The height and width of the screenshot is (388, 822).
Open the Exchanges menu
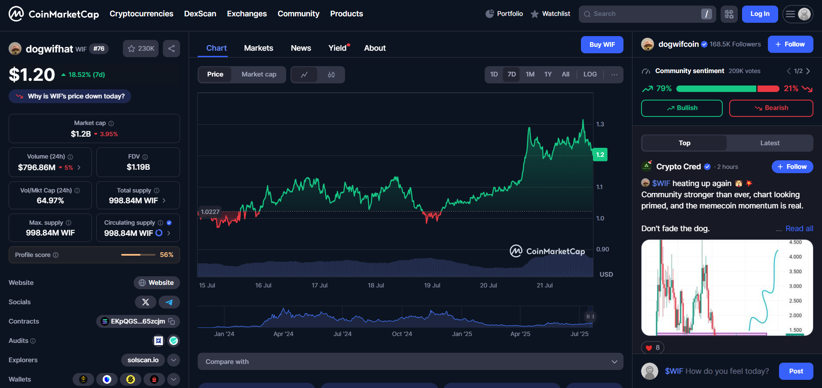pos(247,14)
